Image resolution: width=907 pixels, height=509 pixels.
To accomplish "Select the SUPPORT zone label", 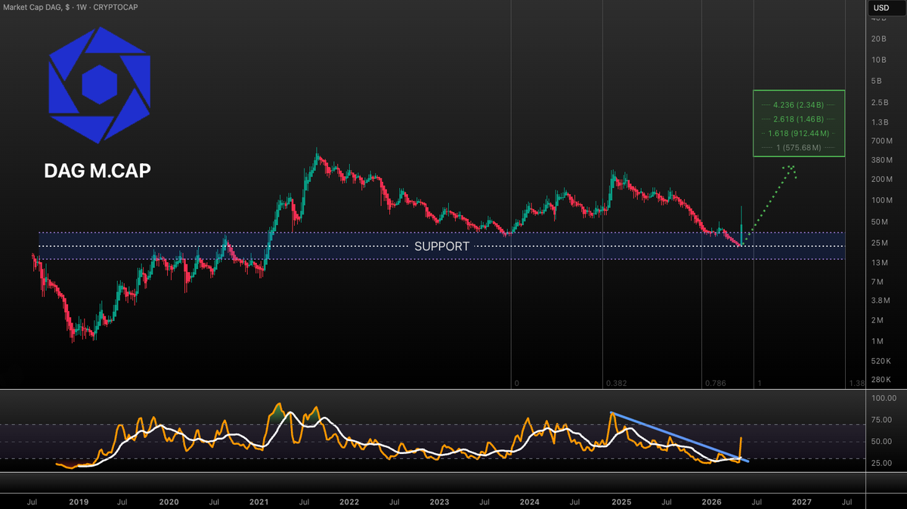I will 441,246.
